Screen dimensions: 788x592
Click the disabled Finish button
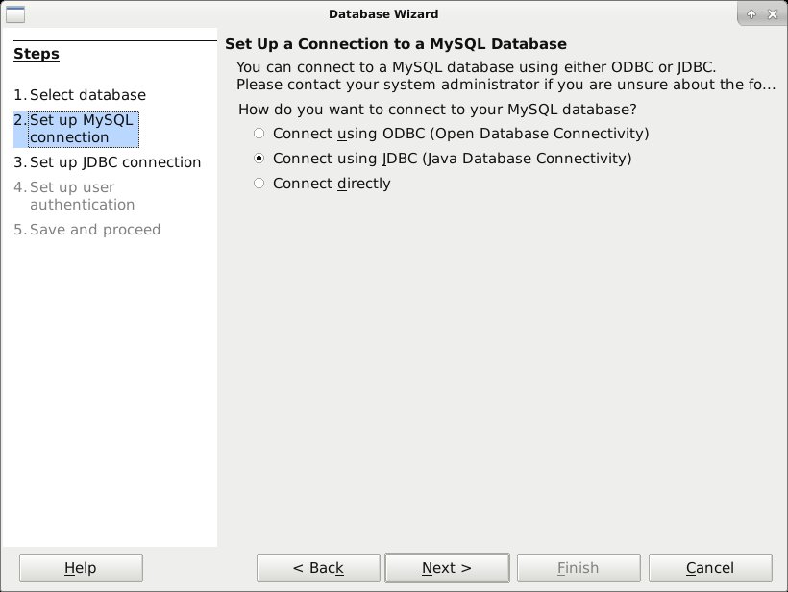click(579, 567)
